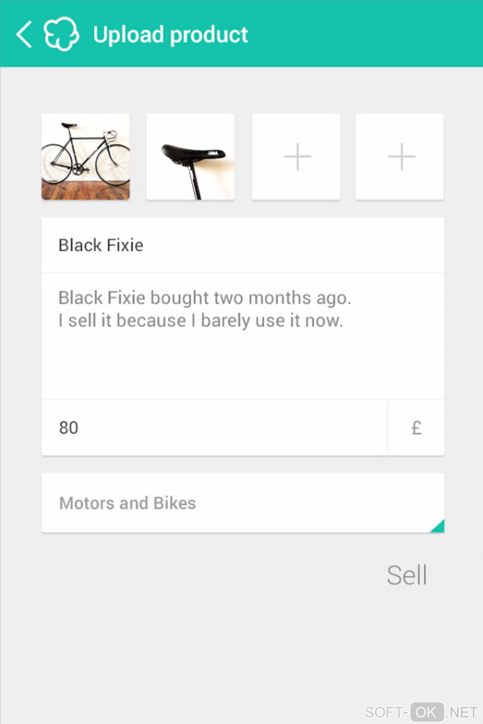The height and width of the screenshot is (724, 483).
Task: Add a photo in the third slot
Action: click(x=296, y=157)
